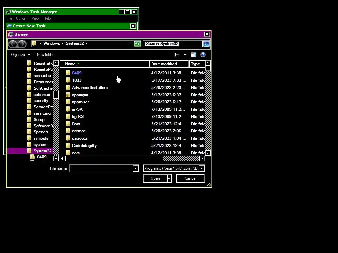Expand the System32 breadcrumb arrow
Screen dimensions: 338x253
[x=86, y=44]
